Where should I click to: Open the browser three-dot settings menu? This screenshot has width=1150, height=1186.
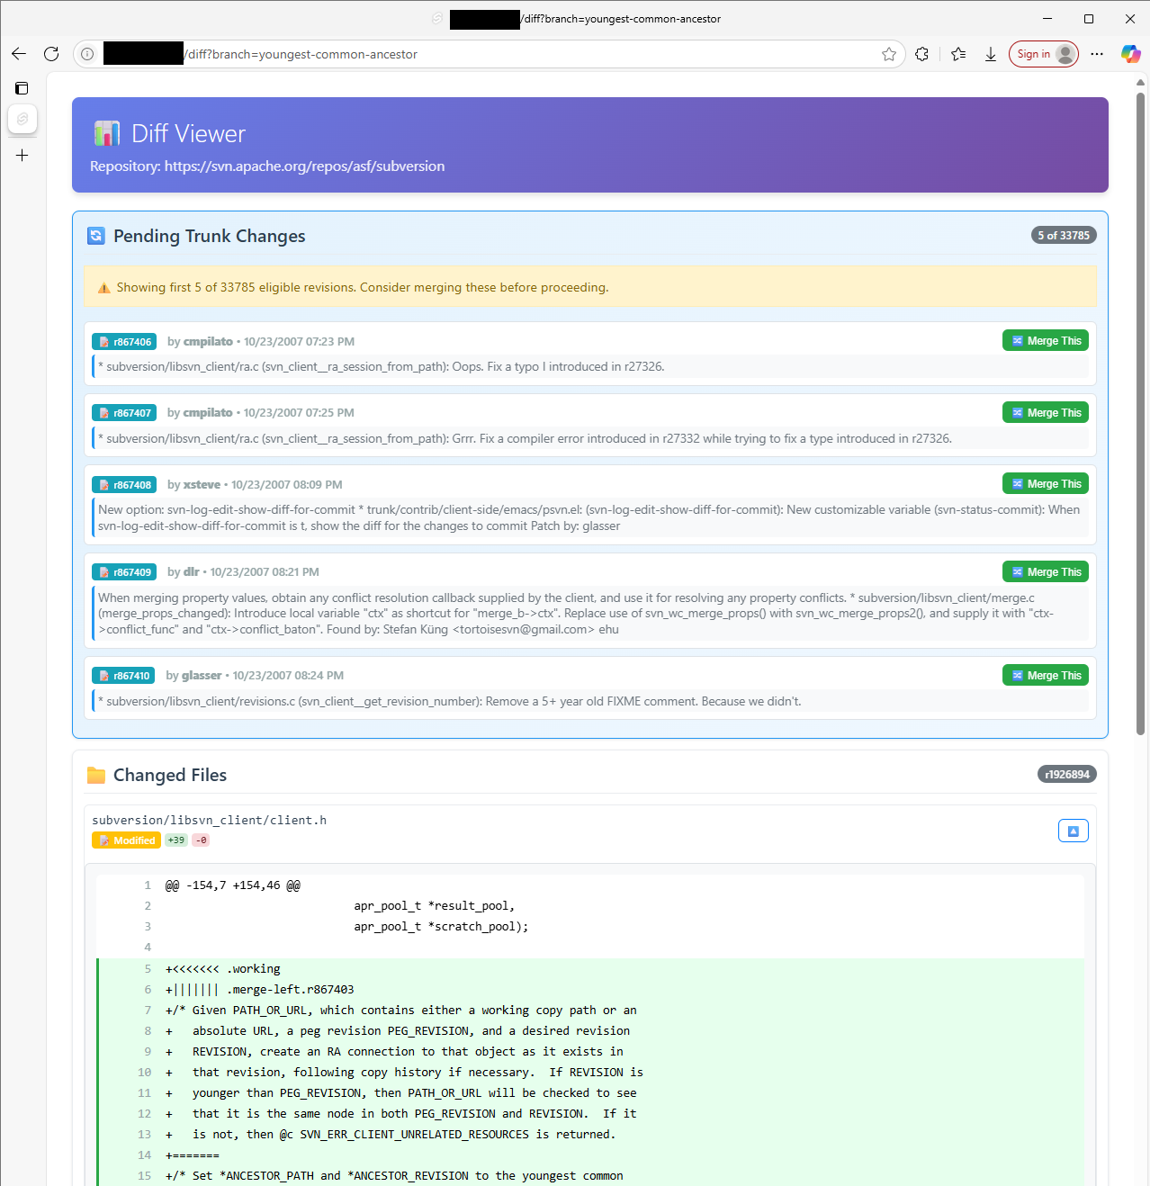point(1096,54)
